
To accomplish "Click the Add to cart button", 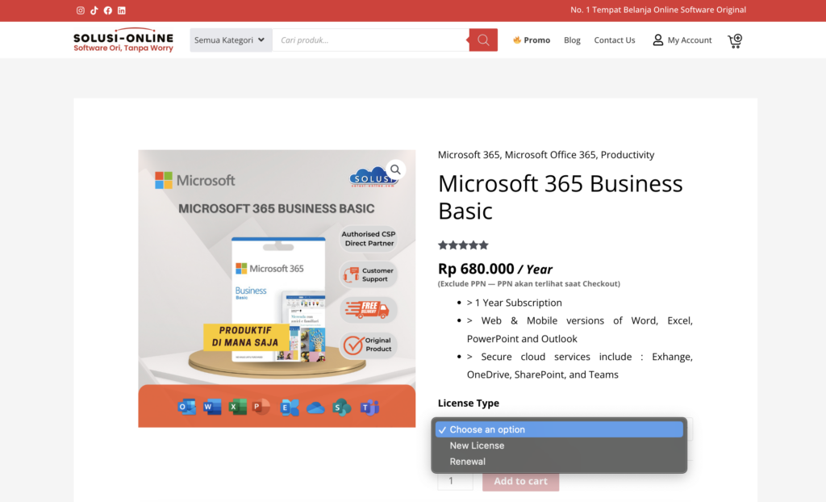I will (520, 481).
